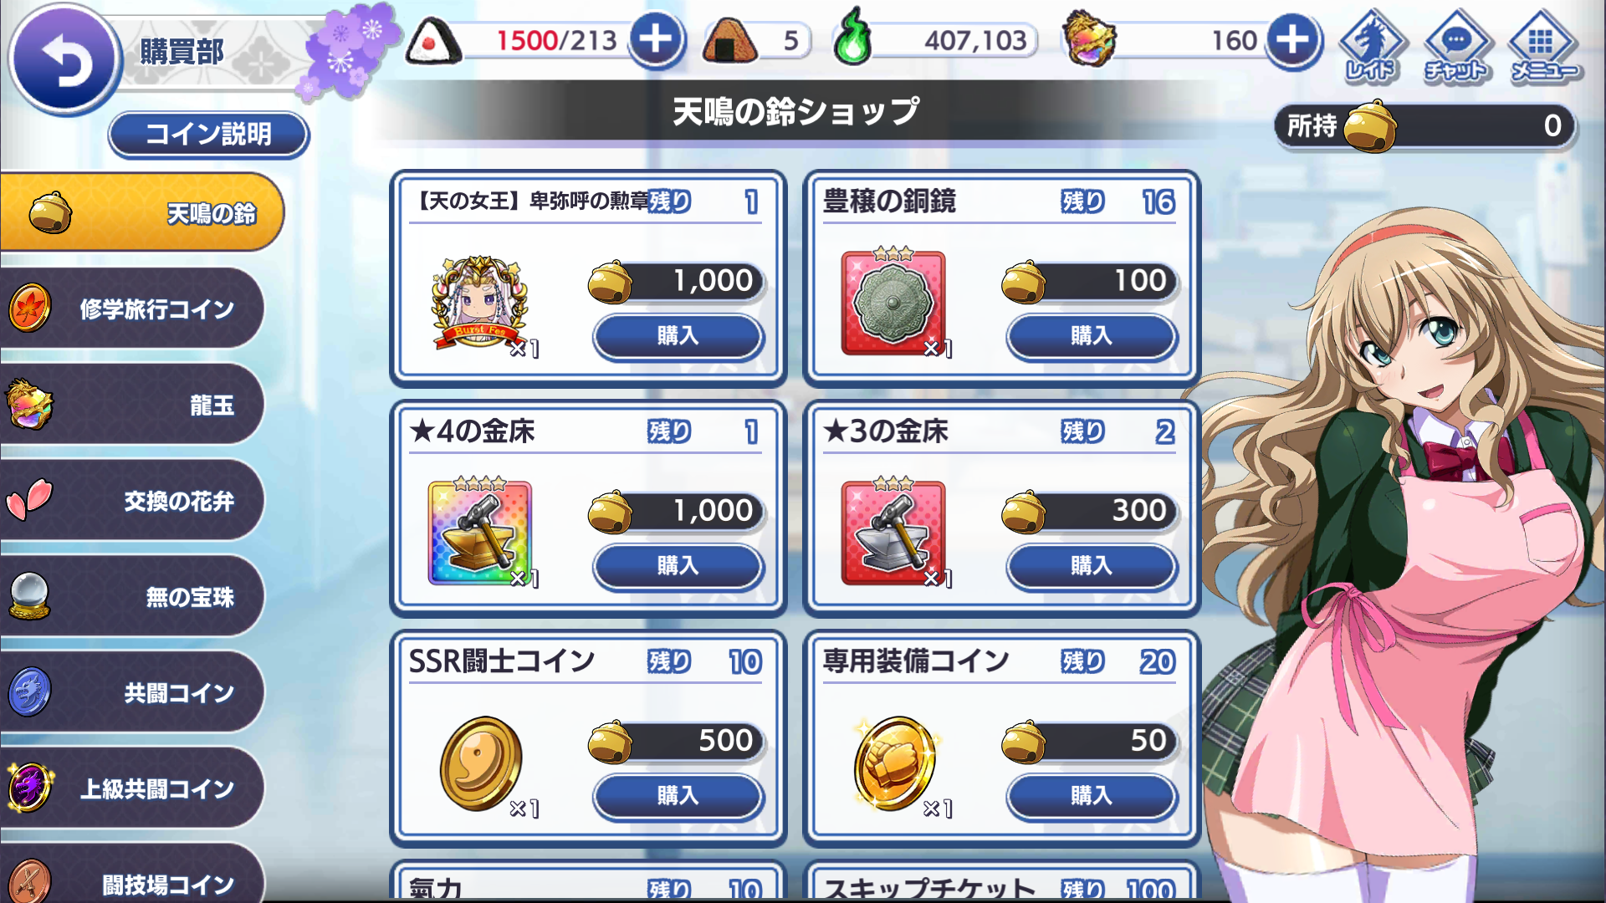
Task: Switch to the 無の宝珠 tab
Action: 132,596
